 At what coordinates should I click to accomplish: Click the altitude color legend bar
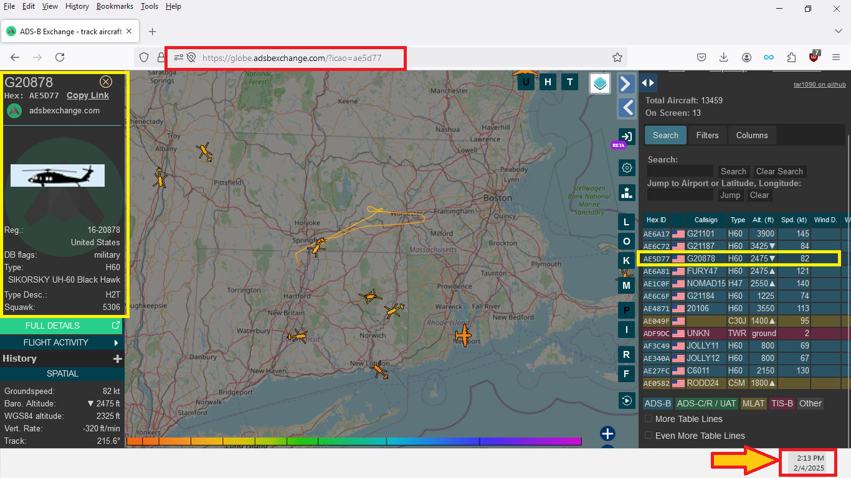click(x=353, y=441)
